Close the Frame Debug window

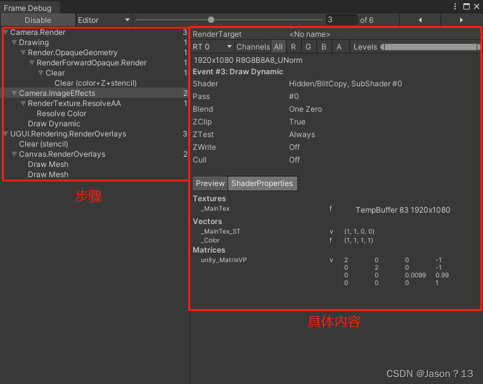(x=477, y=6)
